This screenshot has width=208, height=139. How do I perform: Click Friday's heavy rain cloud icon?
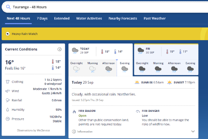[x=141, y=50]
